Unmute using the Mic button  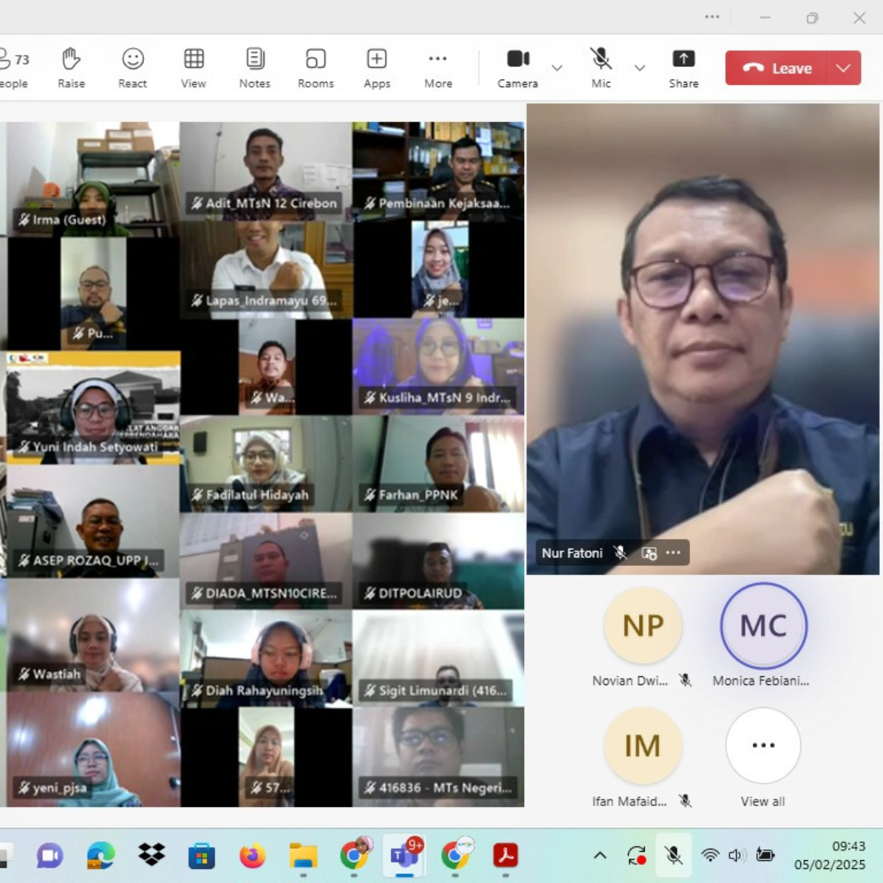pyautogui.click(x=601, y=68)
